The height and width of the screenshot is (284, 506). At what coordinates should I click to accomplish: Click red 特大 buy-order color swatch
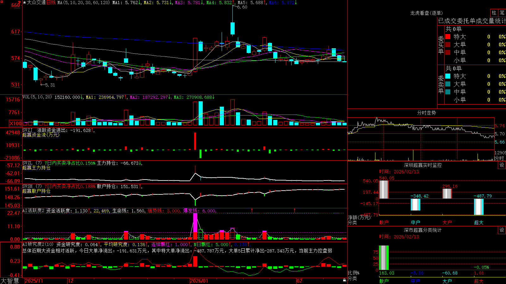[x=448, y=37]
